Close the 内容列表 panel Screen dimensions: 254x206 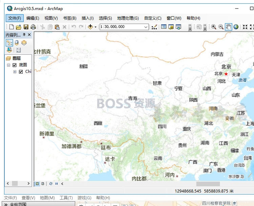coord(29,34)
